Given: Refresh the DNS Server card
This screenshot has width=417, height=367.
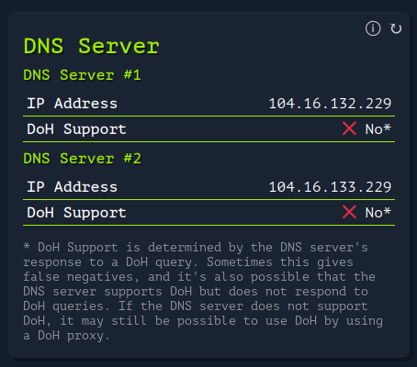Looking at the screenshot, I should click(x=396, y=28).
